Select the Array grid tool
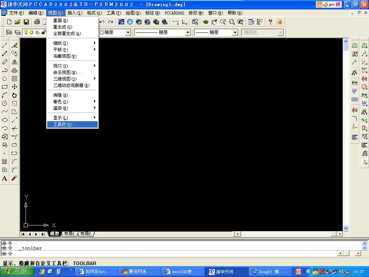Screen dimensions: 369x277 (x=14, y=79)
